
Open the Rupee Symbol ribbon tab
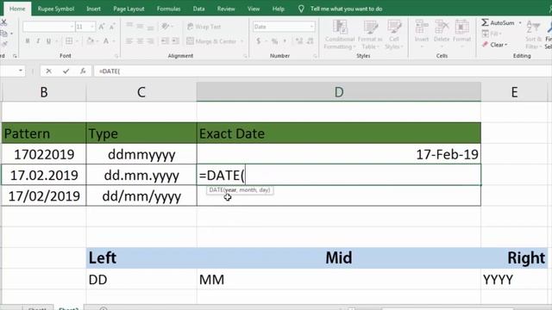coord(56,9)
